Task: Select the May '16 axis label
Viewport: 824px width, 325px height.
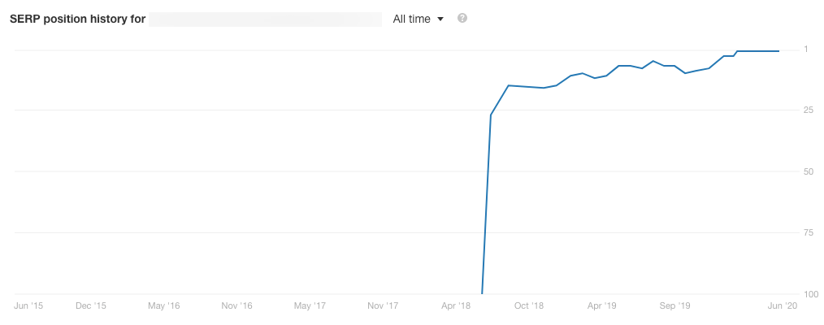Action: (x=164, y=305)
